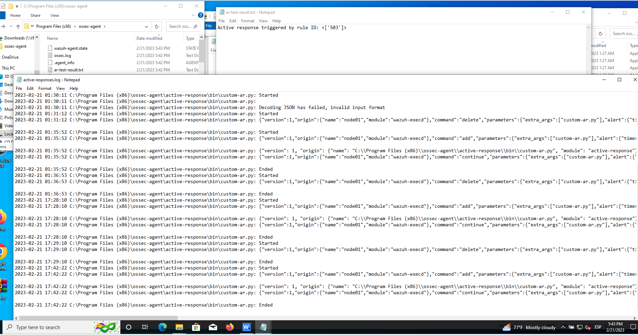
Task: Open the address bar history dropdown
Action: 146,26
